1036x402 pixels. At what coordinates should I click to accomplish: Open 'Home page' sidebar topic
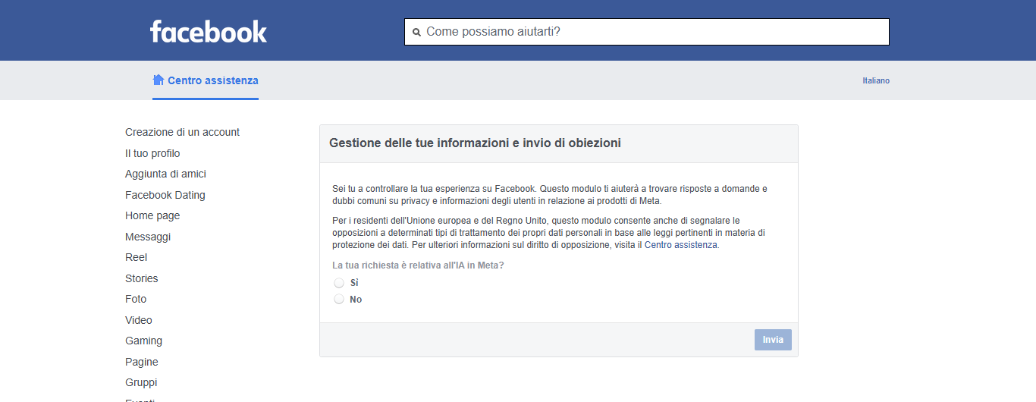152,215
